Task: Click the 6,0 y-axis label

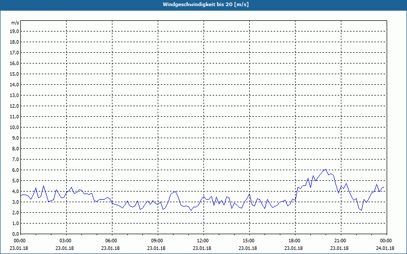Action: (x=15, y=170)
